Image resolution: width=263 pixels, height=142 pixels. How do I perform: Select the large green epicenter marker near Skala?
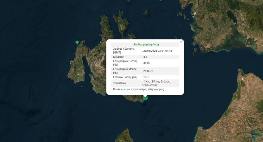(x=145, y=98)
